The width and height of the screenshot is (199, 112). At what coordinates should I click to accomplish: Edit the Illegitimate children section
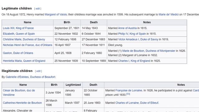click(x=38, y=71)
